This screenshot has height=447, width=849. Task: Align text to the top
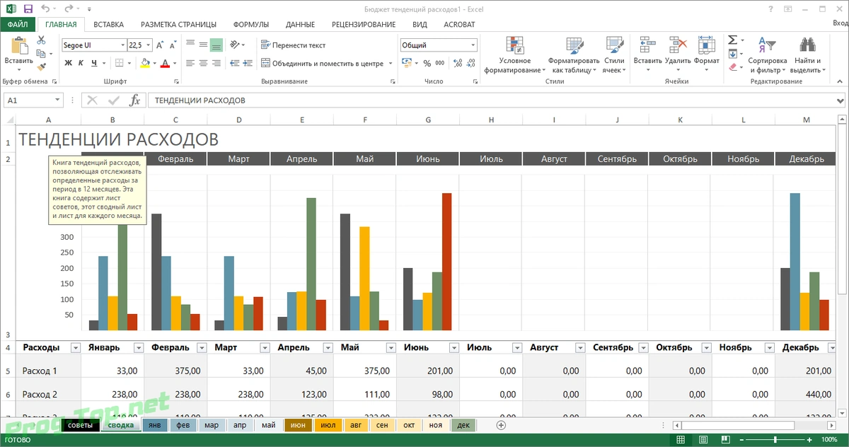(190, 45)
